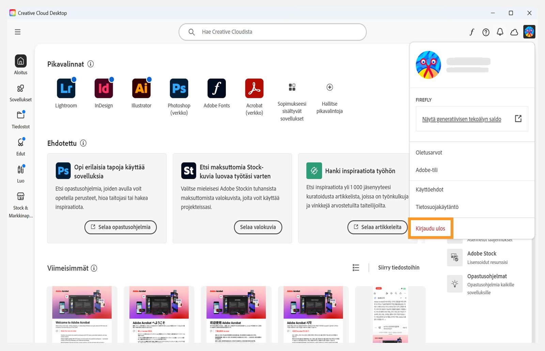
Task: Open the fifth recent file thumbnail
Action: point(390,314)
